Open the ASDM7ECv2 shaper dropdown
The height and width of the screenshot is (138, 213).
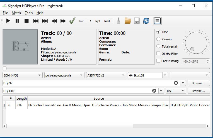106,75
